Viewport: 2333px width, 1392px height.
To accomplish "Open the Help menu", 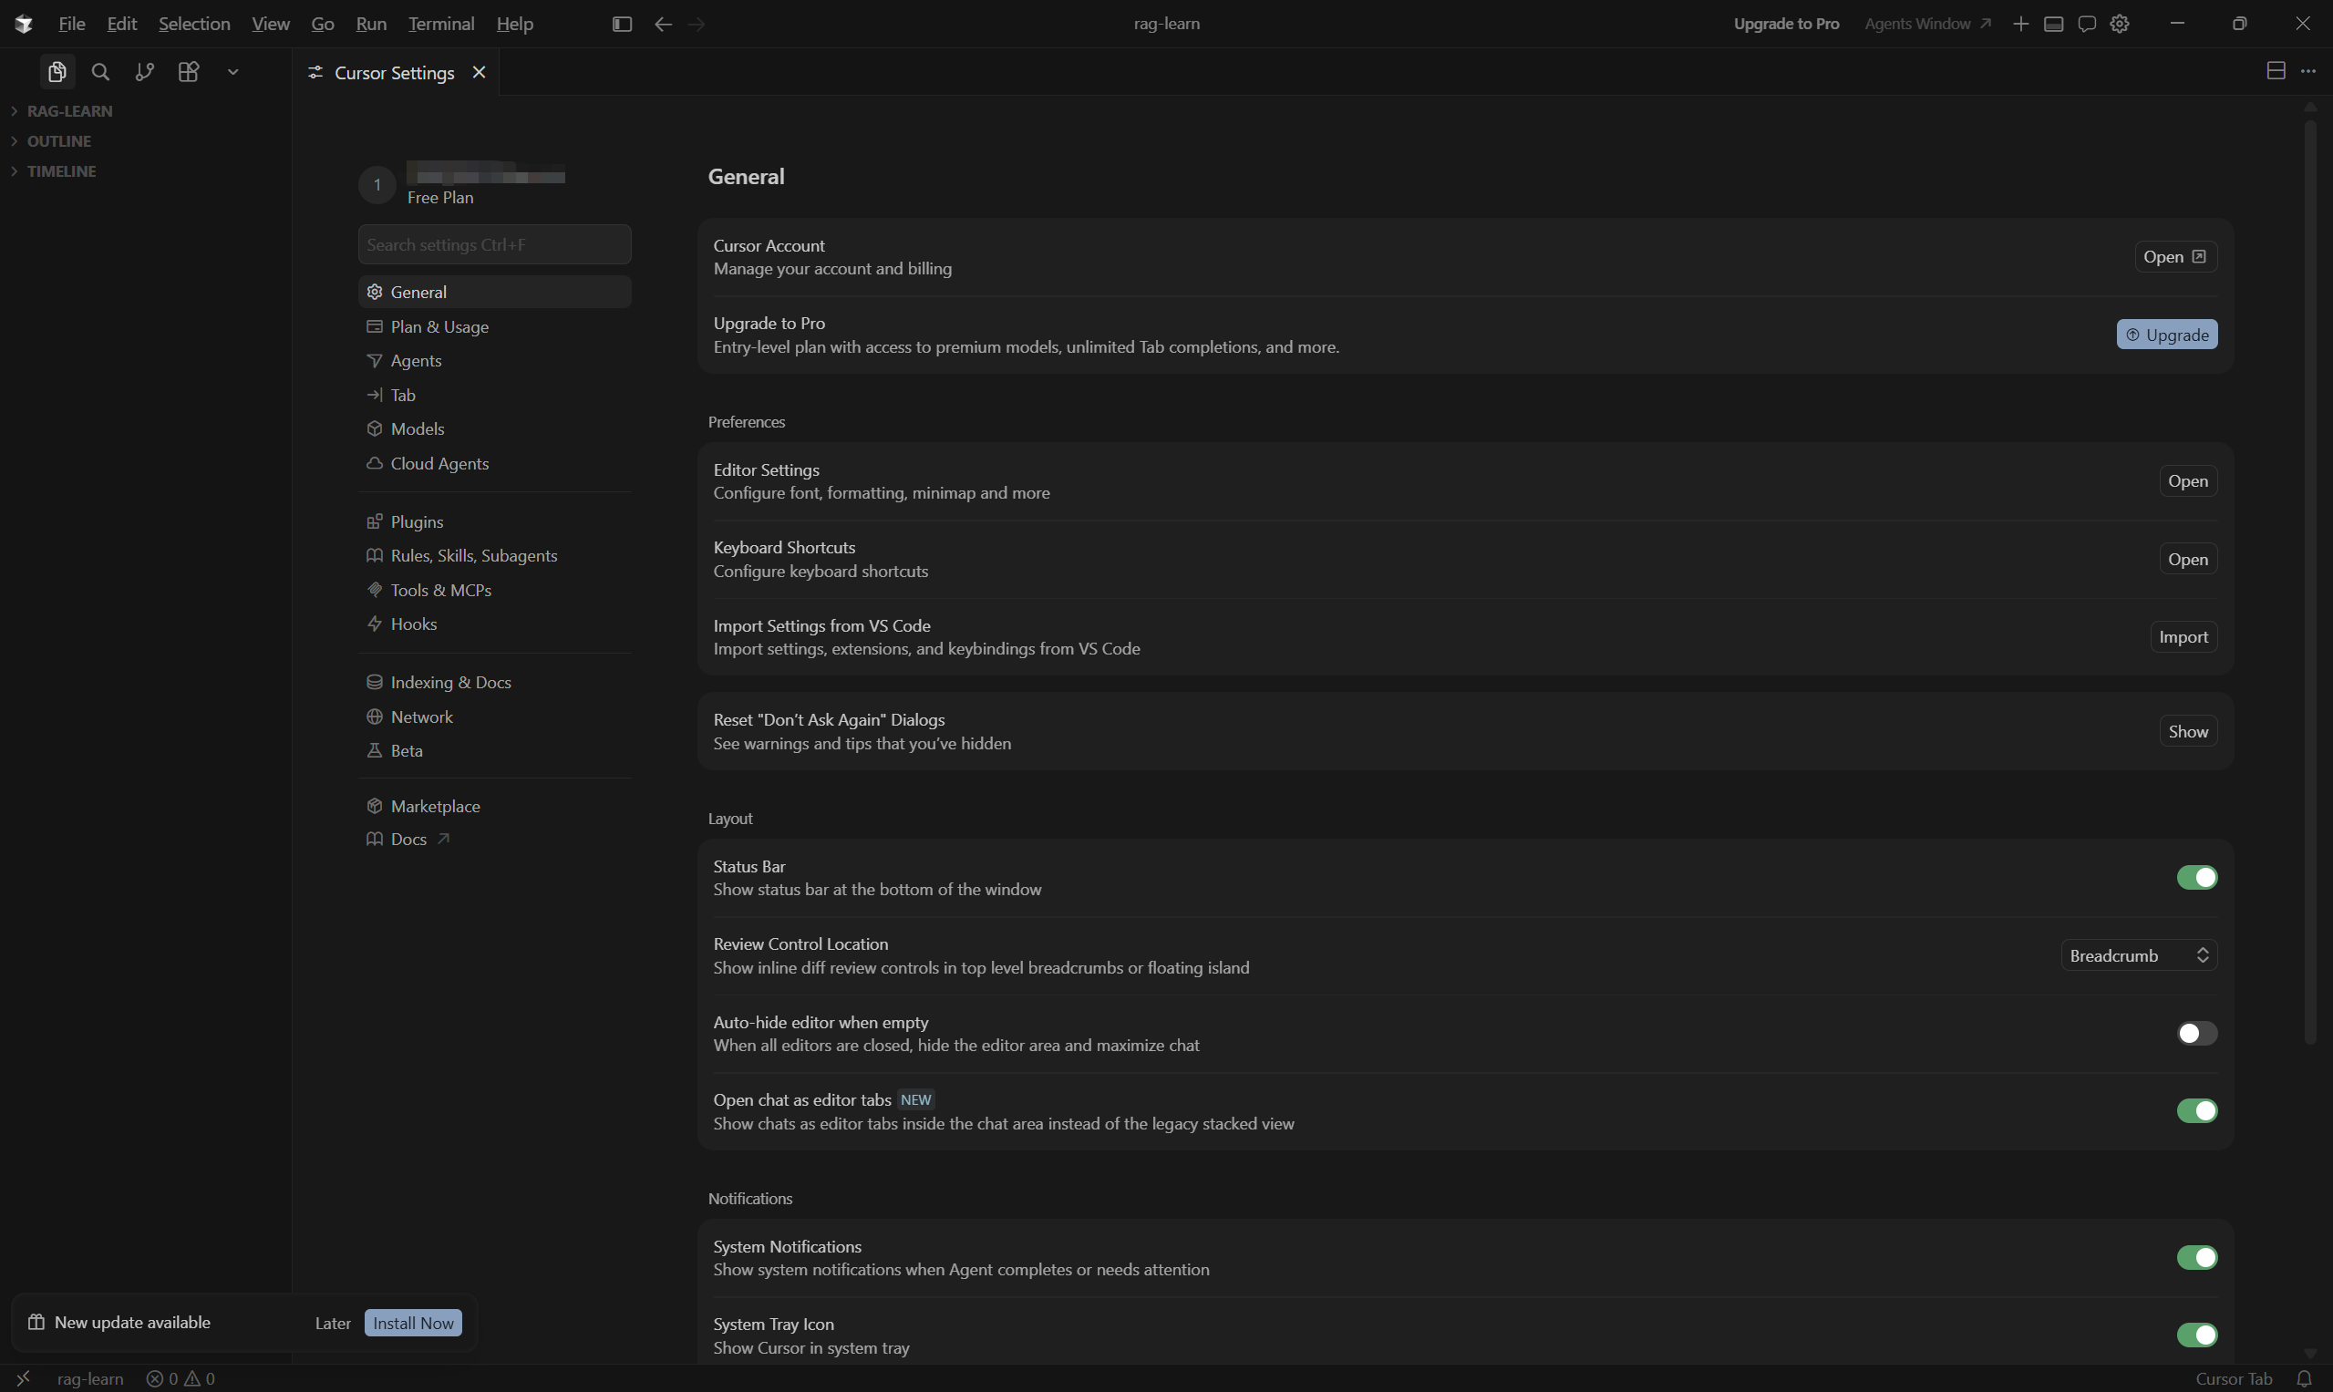I will (x=514, y=25).
